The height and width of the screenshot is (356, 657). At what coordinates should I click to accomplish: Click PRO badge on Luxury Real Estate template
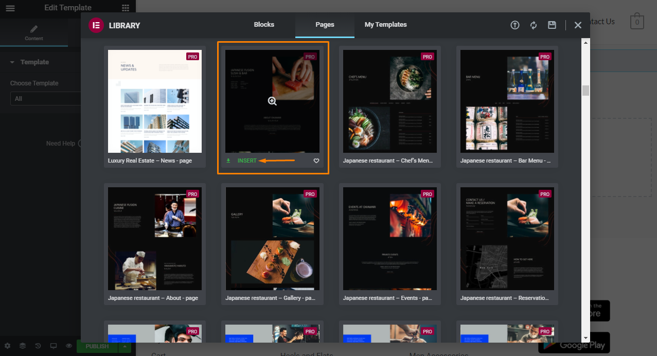tap(192, 57)
